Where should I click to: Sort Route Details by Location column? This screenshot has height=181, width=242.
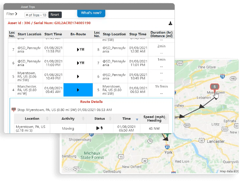coord(32,119)
